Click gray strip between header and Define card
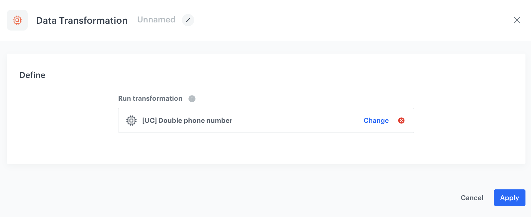This screenshot has height=217, width=531. (x=260, y=47)
